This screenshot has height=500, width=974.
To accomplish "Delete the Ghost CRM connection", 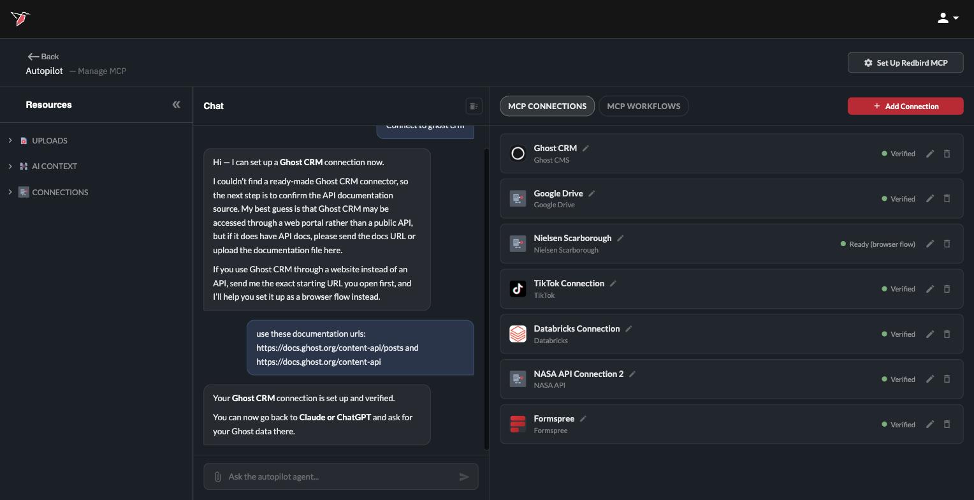I will click(947, 154).
